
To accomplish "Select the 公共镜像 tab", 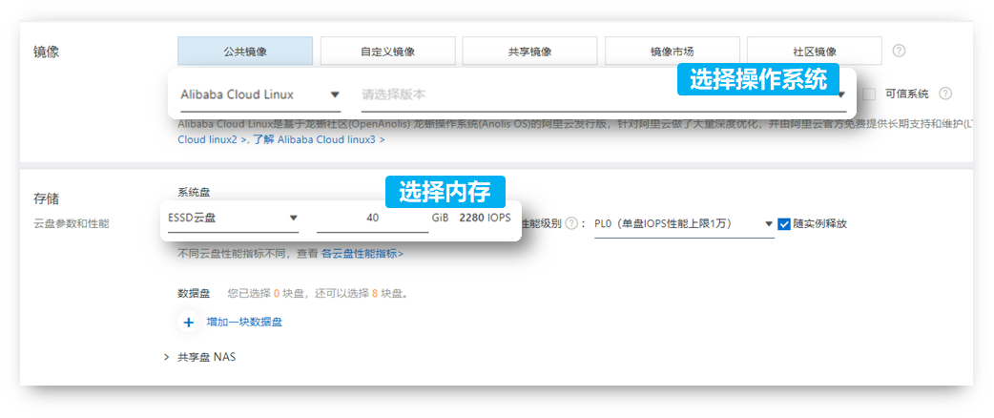I will coord(245,51).
